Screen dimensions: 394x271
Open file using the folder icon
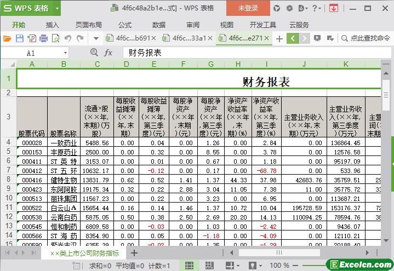7,38
